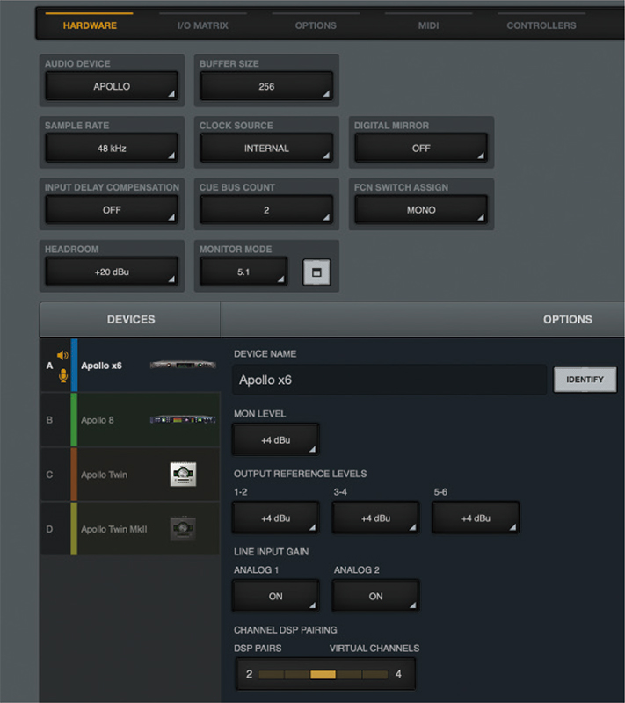Select device C Apollo Twin row

130,475
